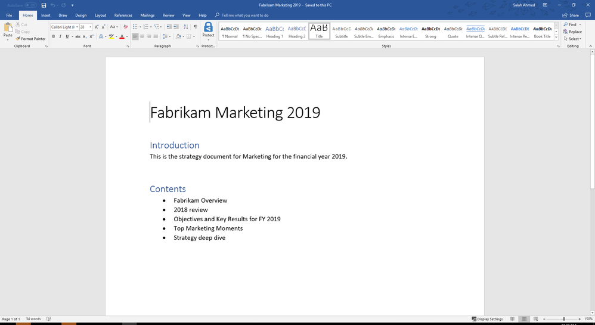595x325 pixels.
Task: Open the References ribbon tab
Action: point(123,15)
